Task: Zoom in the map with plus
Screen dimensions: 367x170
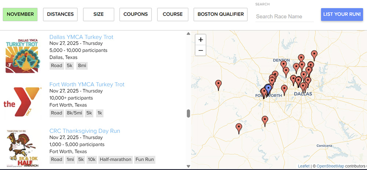Action: click(x=201, y=40)
